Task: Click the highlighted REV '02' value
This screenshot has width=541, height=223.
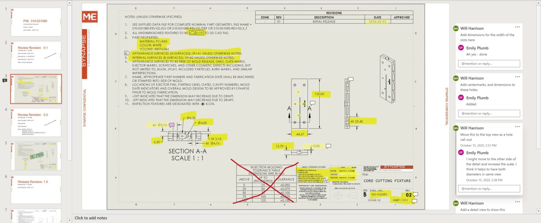Action: click(409, 195)
